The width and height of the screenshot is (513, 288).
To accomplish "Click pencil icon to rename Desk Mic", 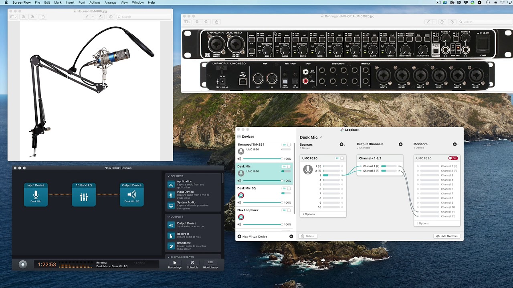I will click(321, 137).
